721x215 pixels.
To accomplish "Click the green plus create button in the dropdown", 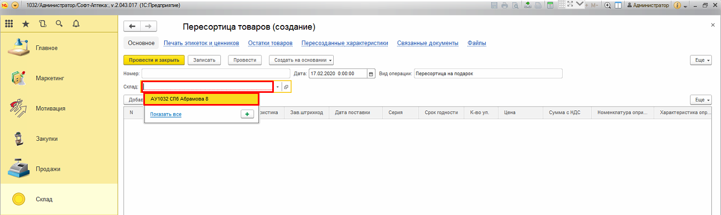I will click(247, 114).
